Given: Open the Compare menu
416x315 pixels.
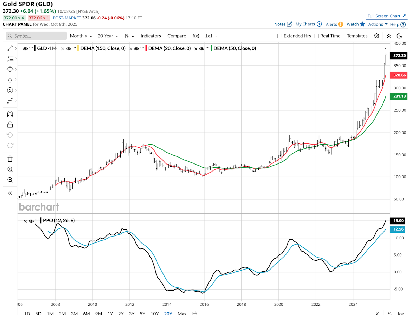Looking at the screenshot, I should [x=177, y=36].
